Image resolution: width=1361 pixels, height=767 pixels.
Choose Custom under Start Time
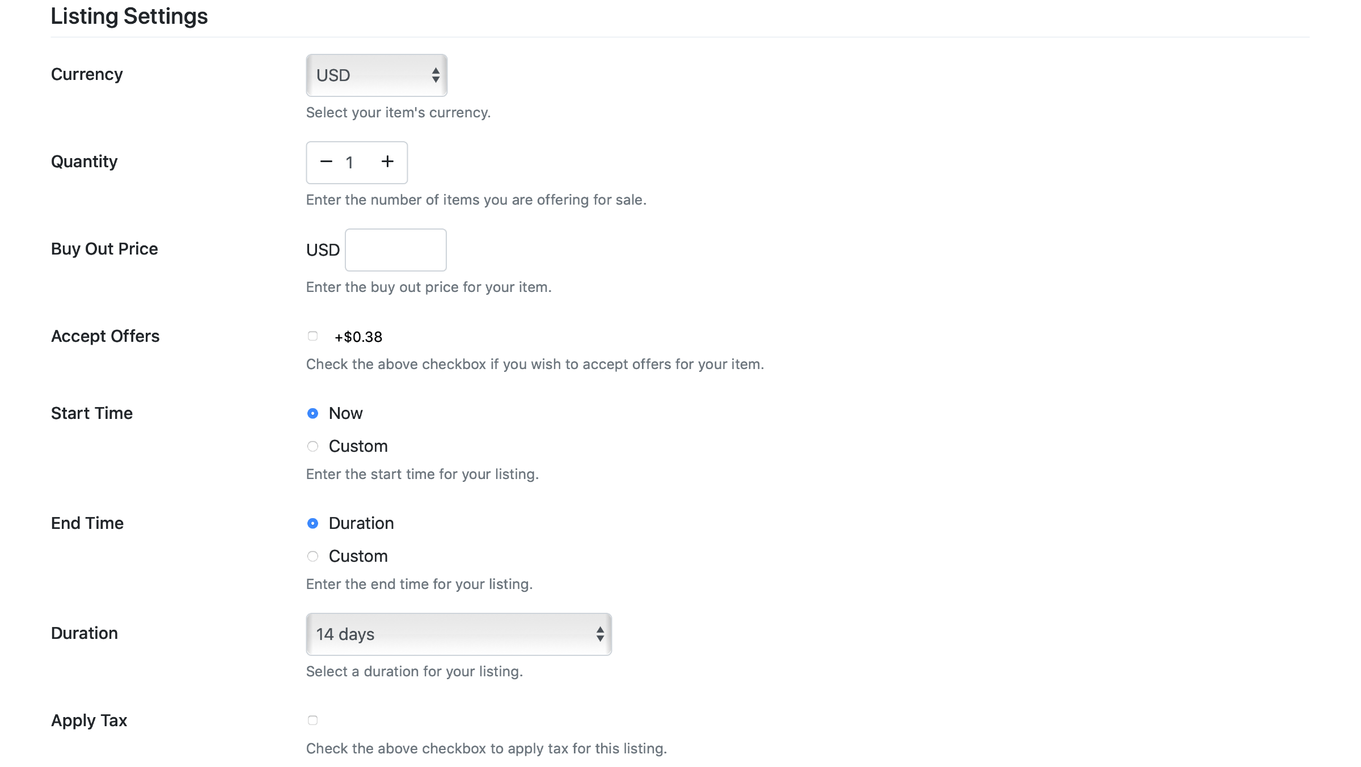pyautogui.click(x=312, y=446)
